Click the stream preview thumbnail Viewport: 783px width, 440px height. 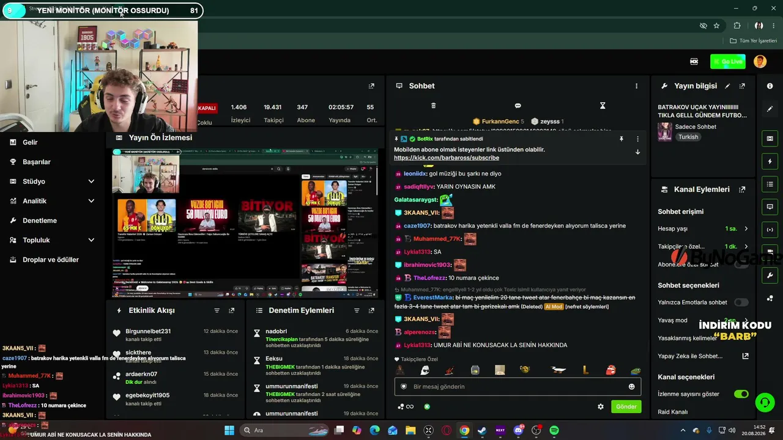[245, 223]
